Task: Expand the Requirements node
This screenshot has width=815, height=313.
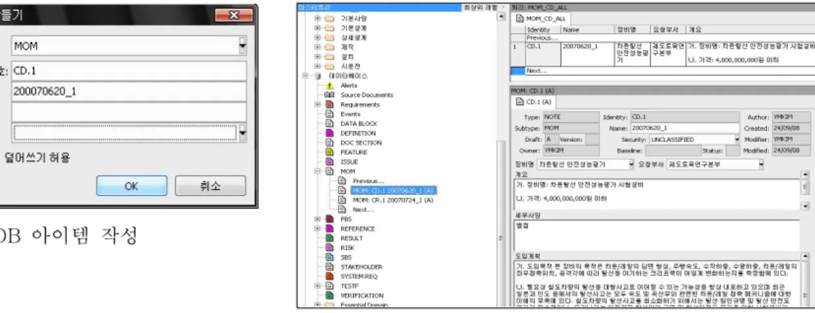Action: 318,104
